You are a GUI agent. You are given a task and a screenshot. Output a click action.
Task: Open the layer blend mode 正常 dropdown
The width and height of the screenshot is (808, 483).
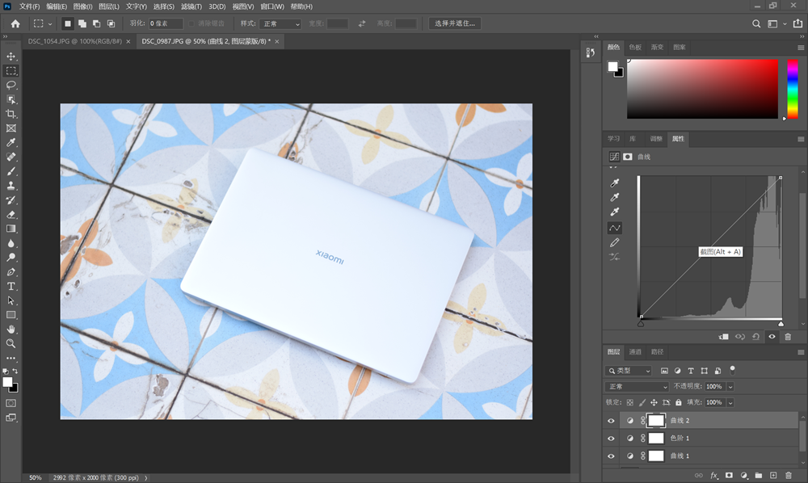pyautogui.click(x=638, y=387)
